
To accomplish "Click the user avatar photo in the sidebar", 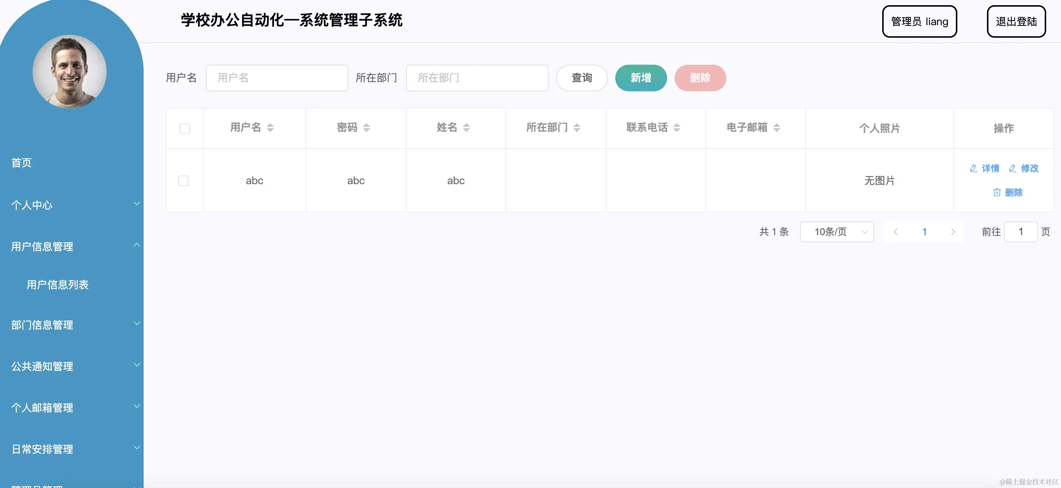I will [x=70, y=71].
